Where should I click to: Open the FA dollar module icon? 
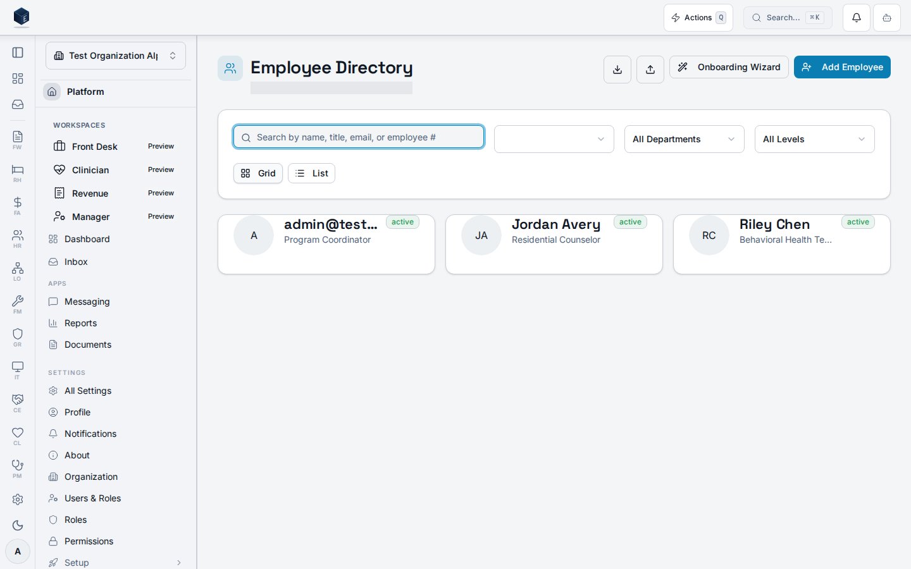click(18, 205)
